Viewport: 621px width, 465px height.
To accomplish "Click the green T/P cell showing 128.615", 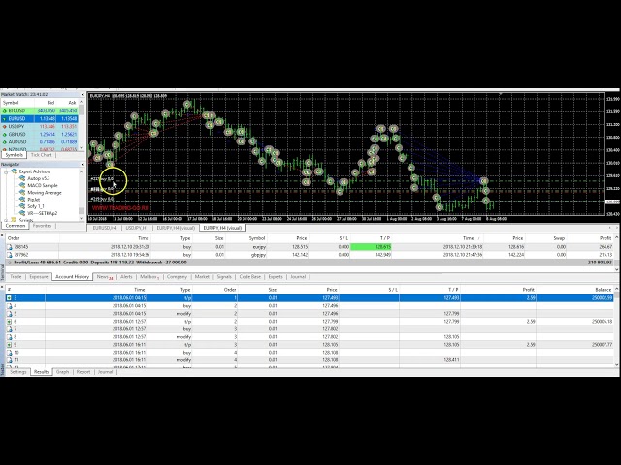I will point(384,246).
